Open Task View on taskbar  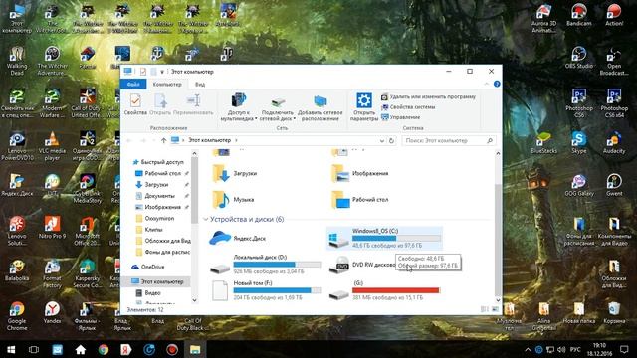click(x=34, y=349)
